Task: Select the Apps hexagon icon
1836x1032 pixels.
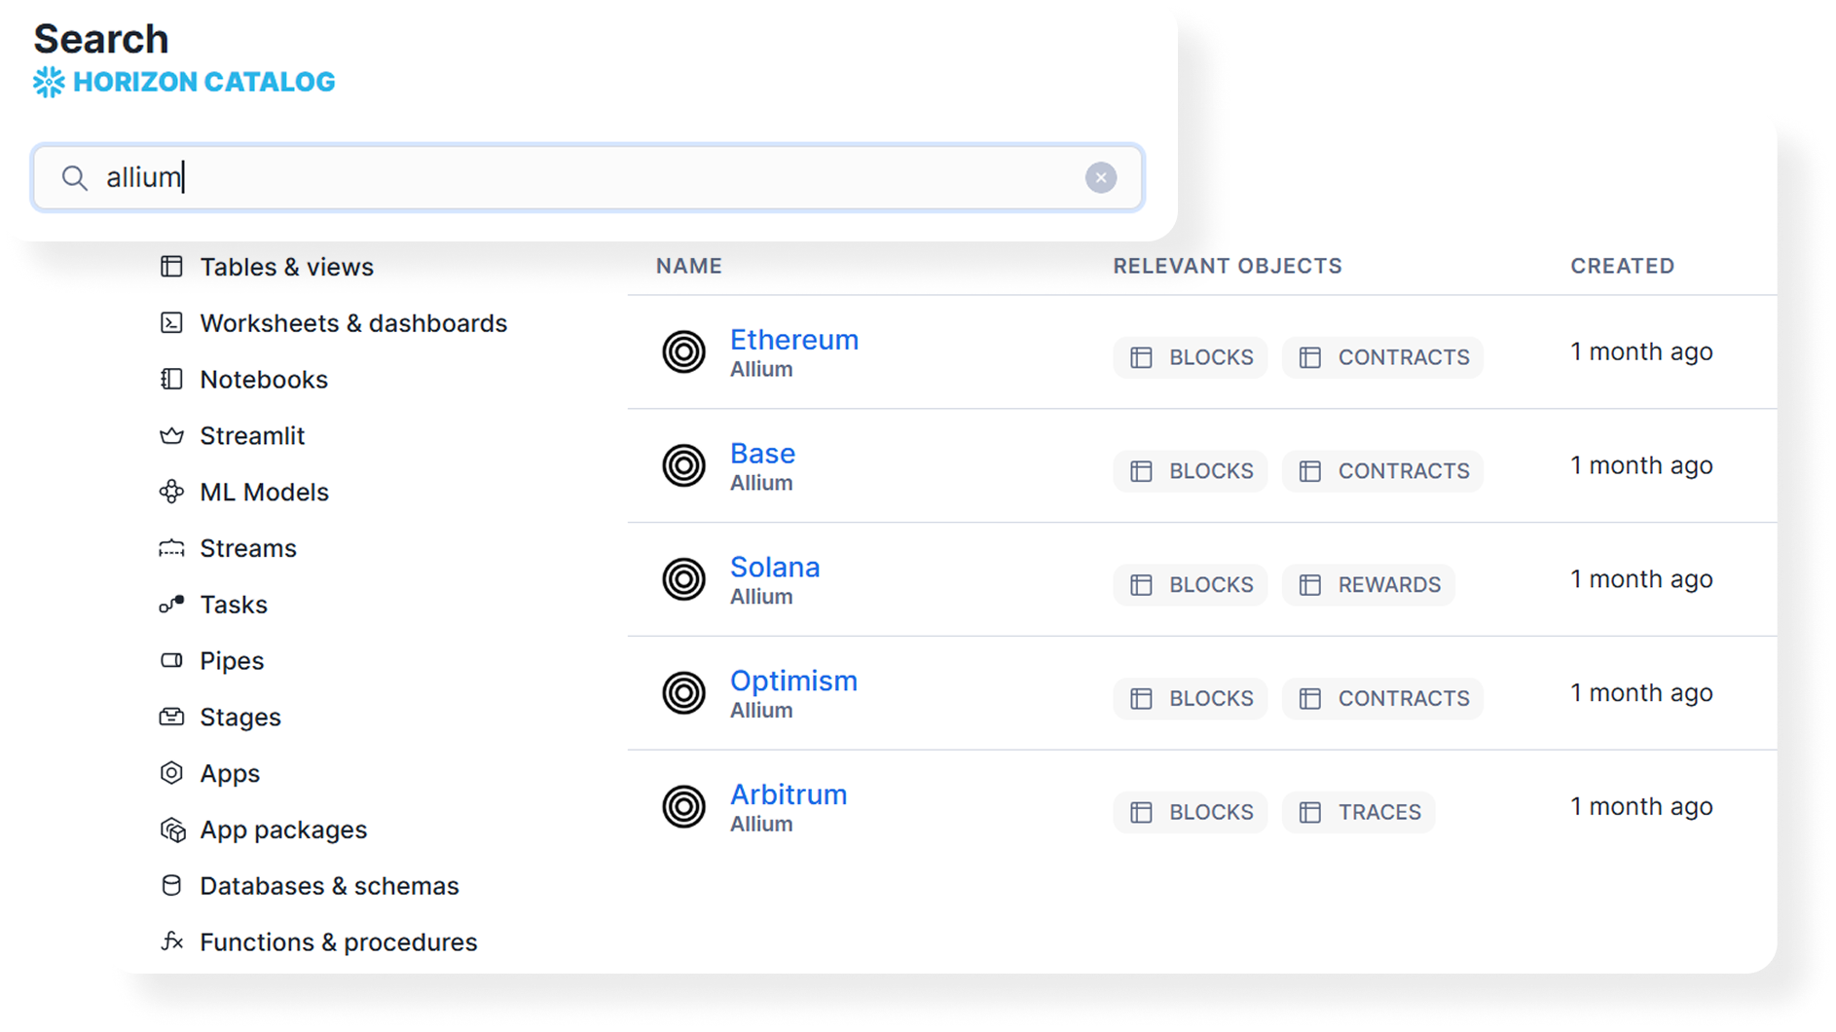Action: pos(172,773)
